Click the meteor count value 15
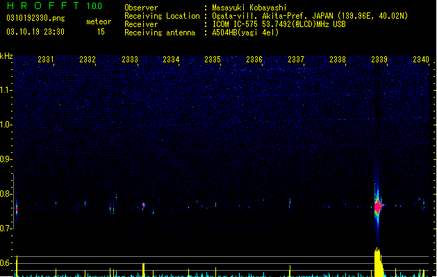This screenshot has width=437, height=277. pos(101,32)
